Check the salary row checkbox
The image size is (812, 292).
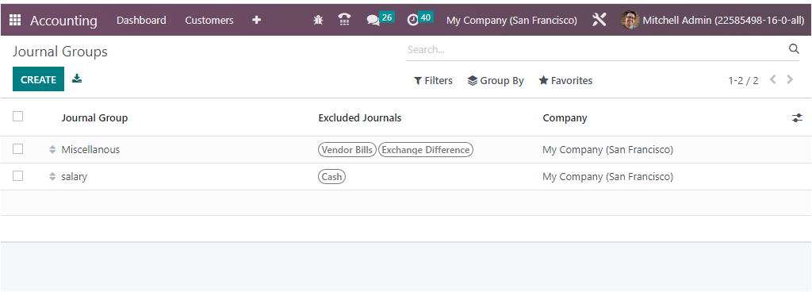(18, 176)
